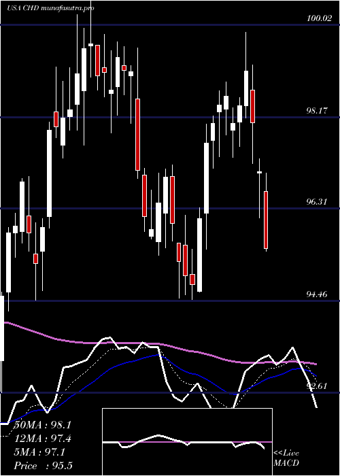This screenshot has height=476, width=340.
Task: Click the 'Price : 95.5' legend text
Action: point(43,466)
